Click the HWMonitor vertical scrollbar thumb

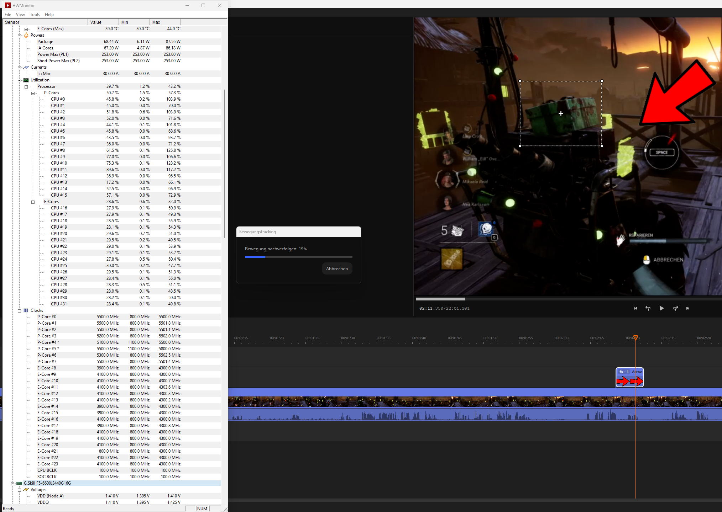[224, 164]
